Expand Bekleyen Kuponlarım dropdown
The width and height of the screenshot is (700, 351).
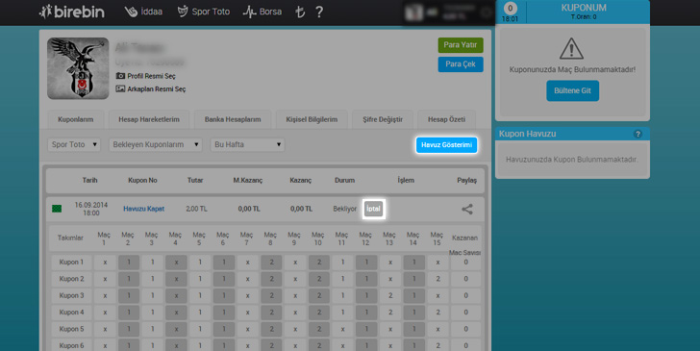156,144
